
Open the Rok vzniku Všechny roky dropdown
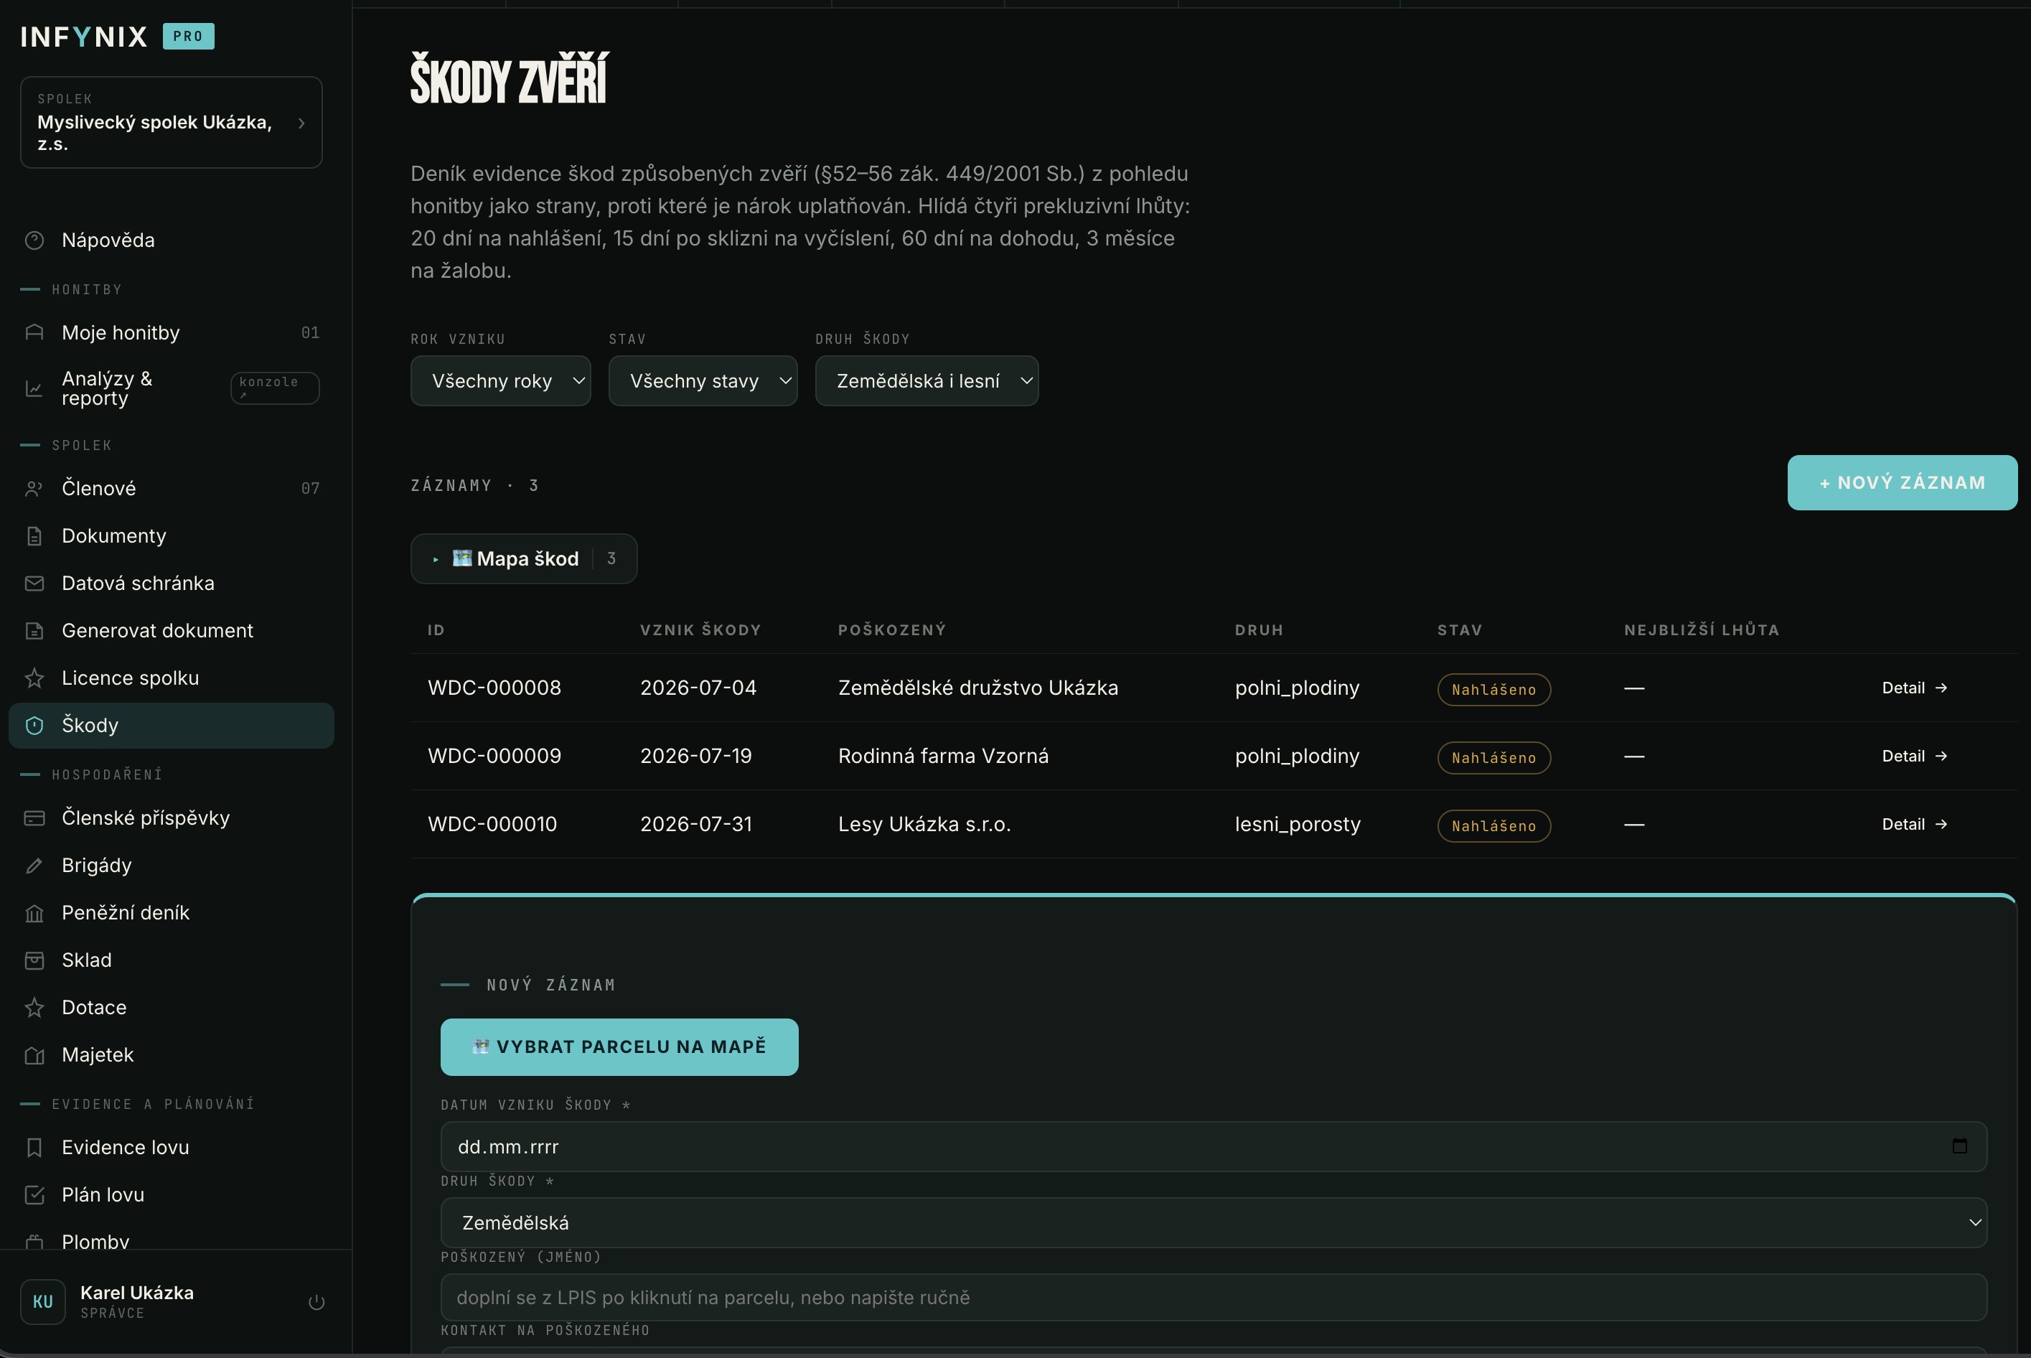tap(500, 381)
